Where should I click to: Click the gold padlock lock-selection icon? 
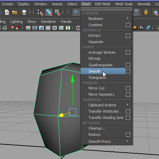(x=146, y=12)
